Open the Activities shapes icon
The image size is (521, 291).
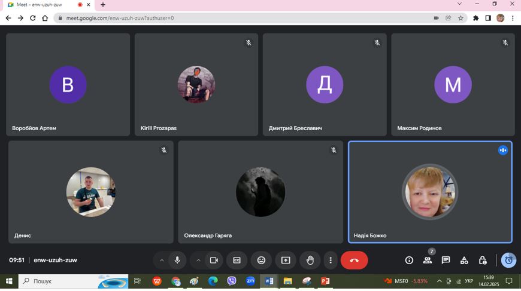[x=464, y=261]
